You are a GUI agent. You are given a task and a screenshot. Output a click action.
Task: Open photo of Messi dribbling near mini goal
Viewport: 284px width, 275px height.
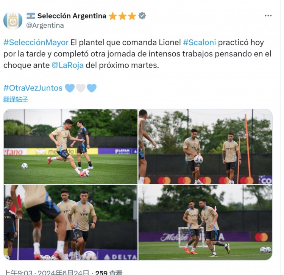(x=205, y=222)
